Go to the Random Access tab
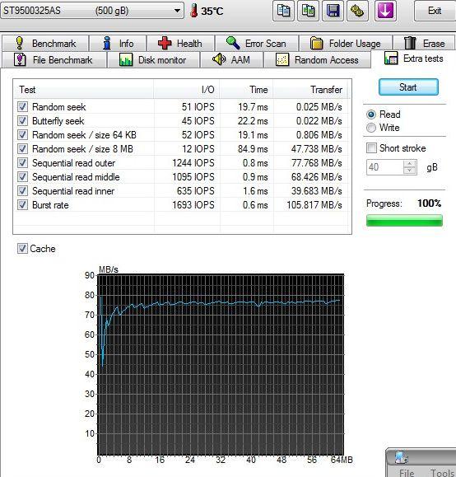 (317, 59)
